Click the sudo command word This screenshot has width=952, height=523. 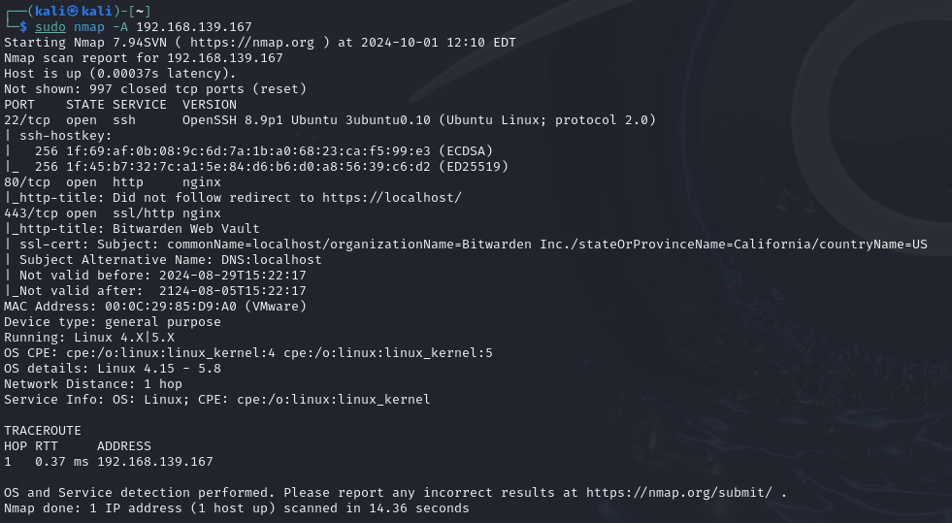click(x=50, y=27)
